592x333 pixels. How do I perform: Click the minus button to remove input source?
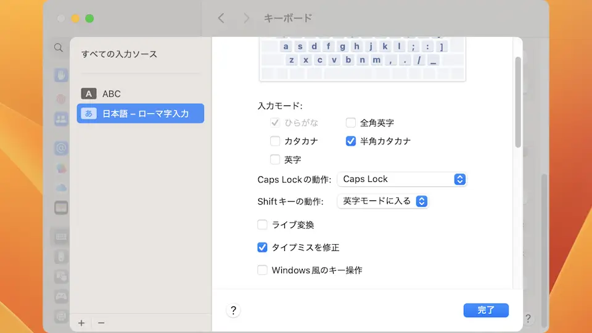[x=101, y=323]
